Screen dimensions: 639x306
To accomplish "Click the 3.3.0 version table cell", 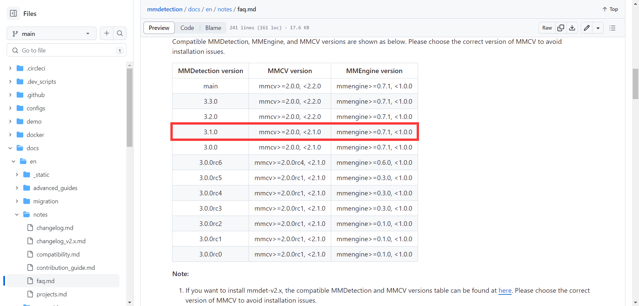I will point(210,101).
